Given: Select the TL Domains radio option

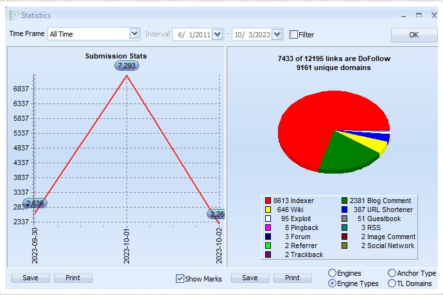Looking at the screenshot, I should pyautogui.click(x=392, y=283).
